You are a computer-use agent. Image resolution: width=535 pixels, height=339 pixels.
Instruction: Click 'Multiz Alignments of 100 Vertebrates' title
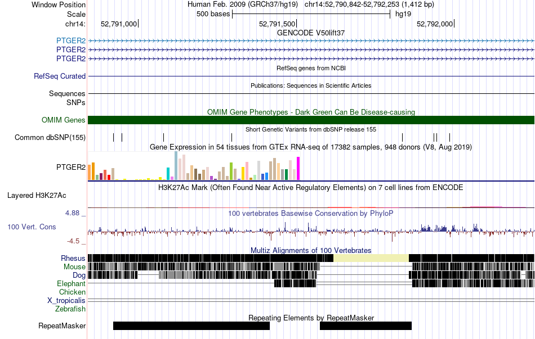311,250
